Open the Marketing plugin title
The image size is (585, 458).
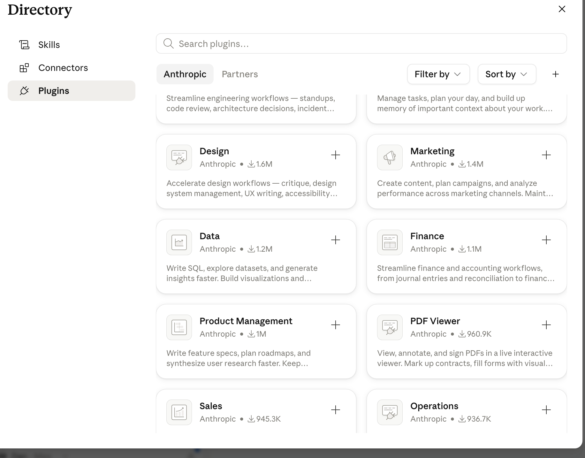(x=432, y=151)
